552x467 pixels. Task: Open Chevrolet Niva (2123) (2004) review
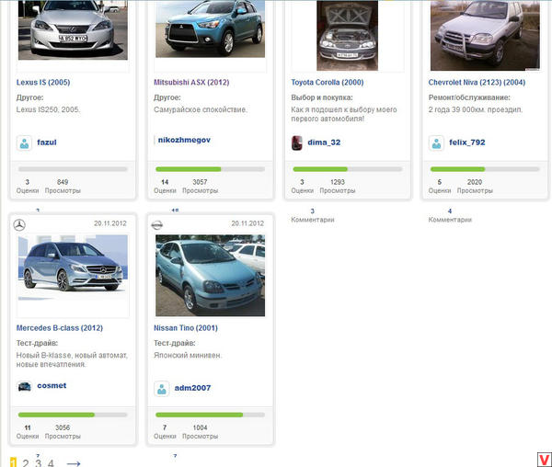point(477,83)
